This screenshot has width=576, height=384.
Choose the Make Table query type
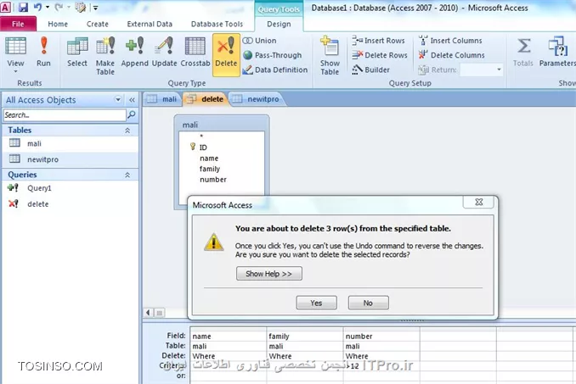click(105, 55)
